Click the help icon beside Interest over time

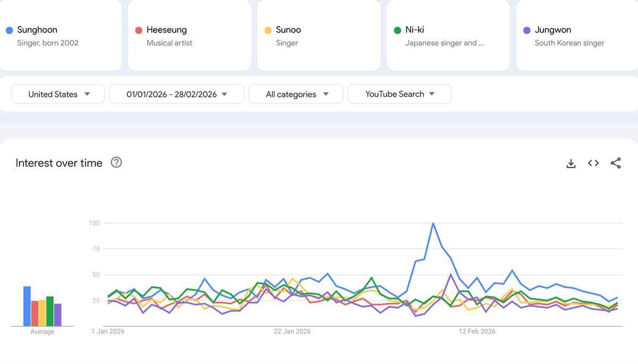coord(116,163)
